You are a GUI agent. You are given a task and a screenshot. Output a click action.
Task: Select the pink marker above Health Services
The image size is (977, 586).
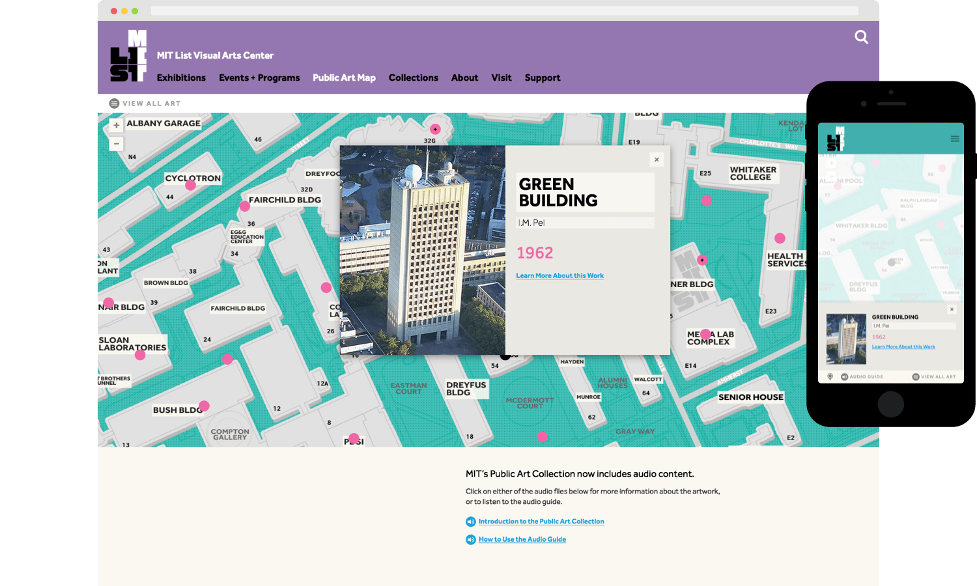click(780, 238)
